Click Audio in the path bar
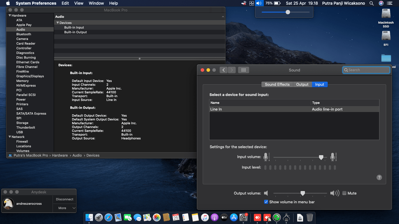The width and height of the screenshot is (399, 224). 77,155
